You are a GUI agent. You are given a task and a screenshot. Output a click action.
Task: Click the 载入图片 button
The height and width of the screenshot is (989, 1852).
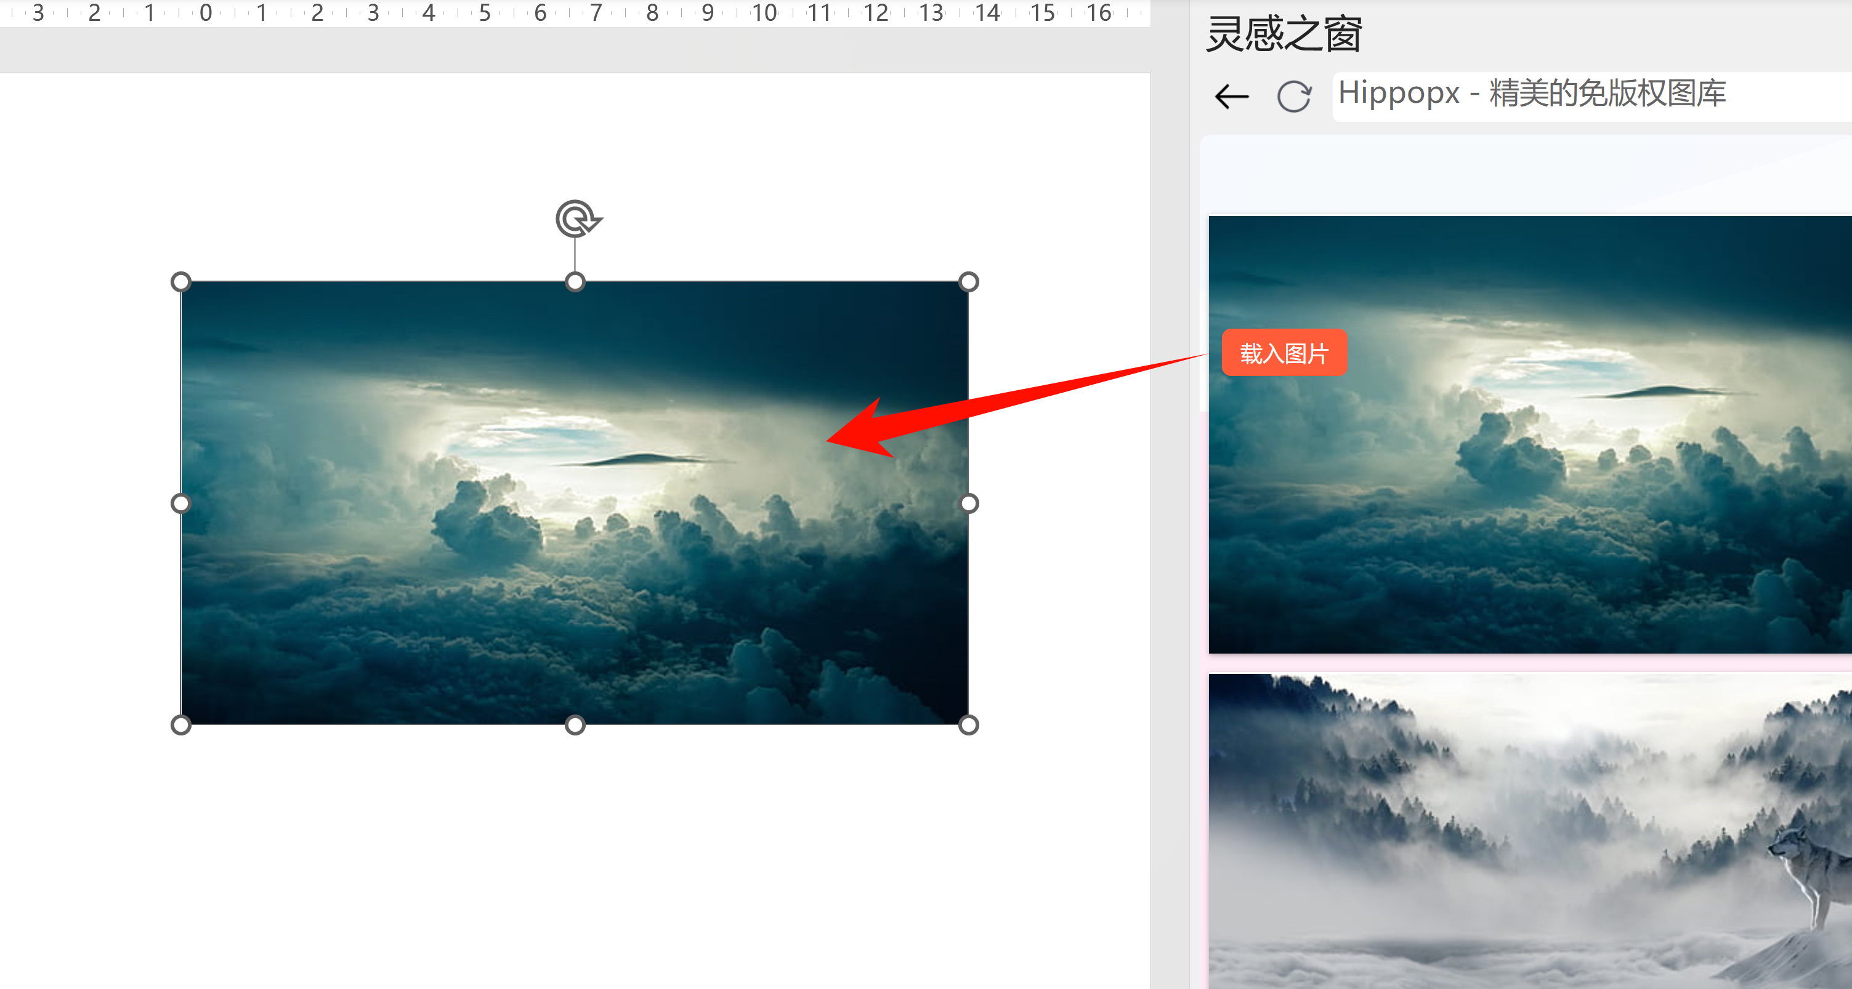tap(1284, 353)
